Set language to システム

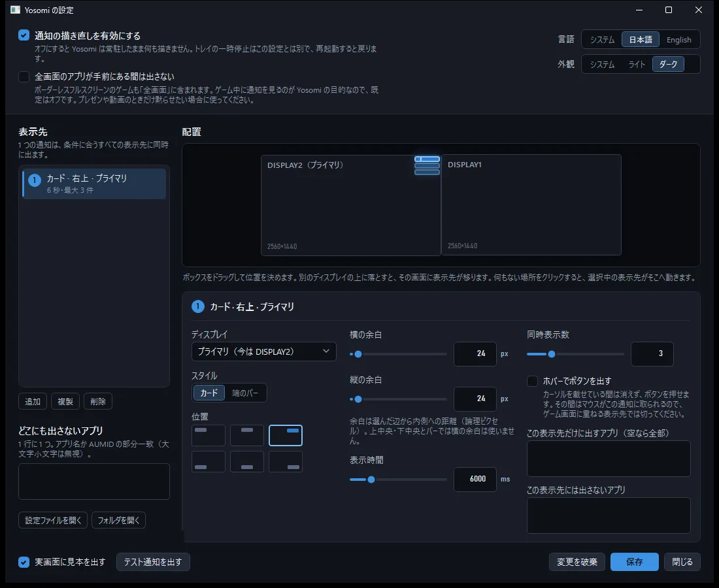[602, 39]
